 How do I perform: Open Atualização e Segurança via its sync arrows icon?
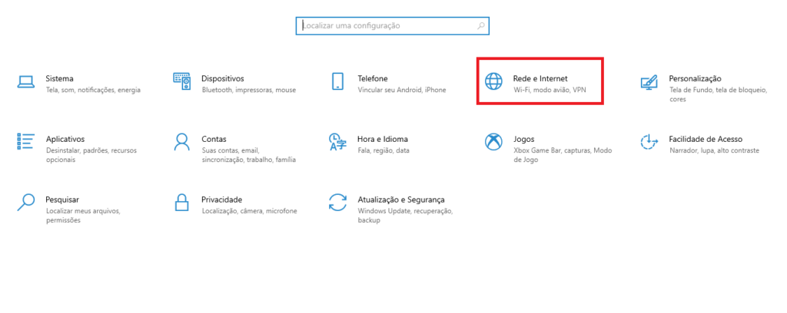point(337,202)
